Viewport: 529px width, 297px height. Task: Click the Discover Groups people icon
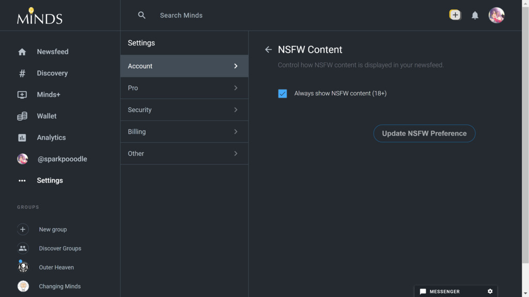23,248
